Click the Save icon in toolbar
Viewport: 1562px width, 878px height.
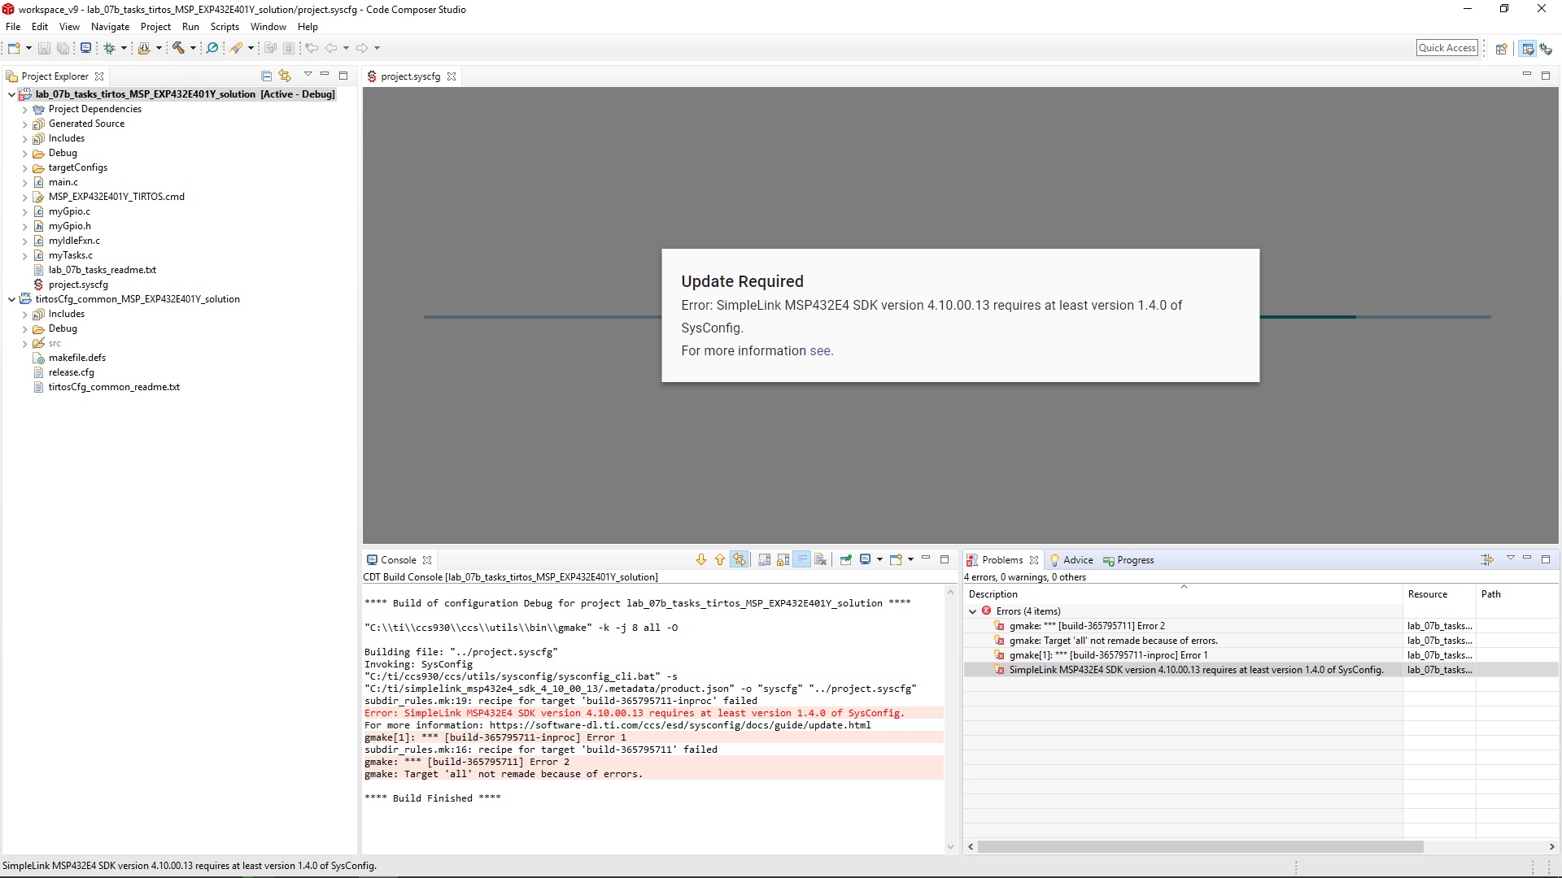tap(44, 48)
